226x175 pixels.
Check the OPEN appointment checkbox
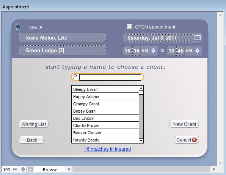point(130,27)
